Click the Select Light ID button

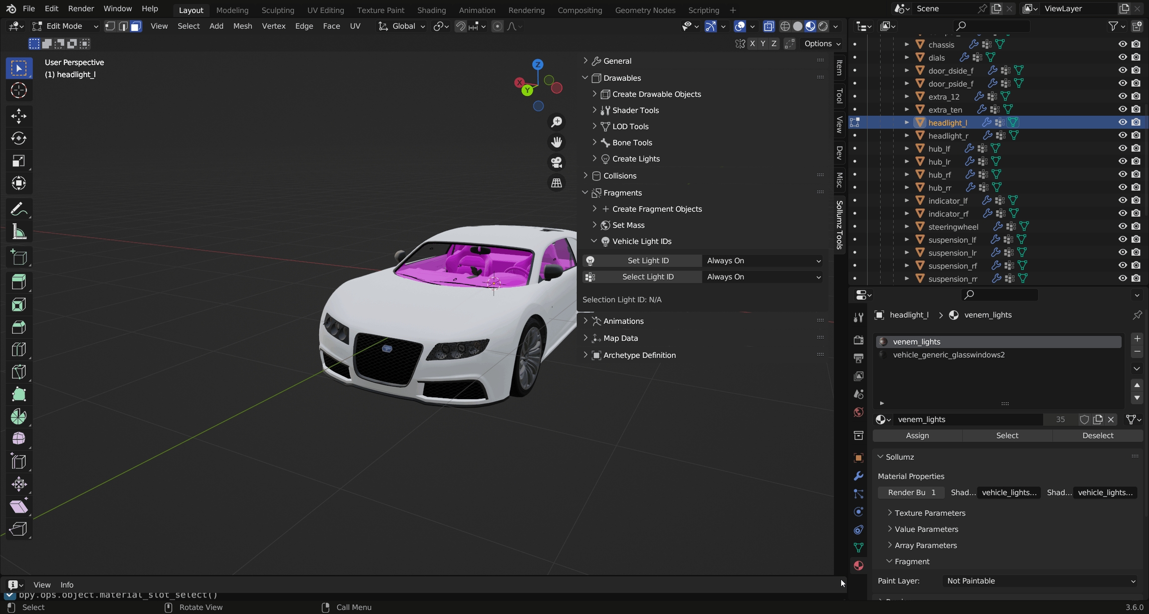pyautogui.click(x=647, y=277)
